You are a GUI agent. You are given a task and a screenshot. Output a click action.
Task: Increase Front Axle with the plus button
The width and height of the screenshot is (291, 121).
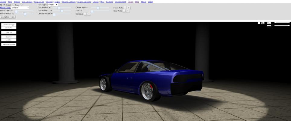pos(129,8)
